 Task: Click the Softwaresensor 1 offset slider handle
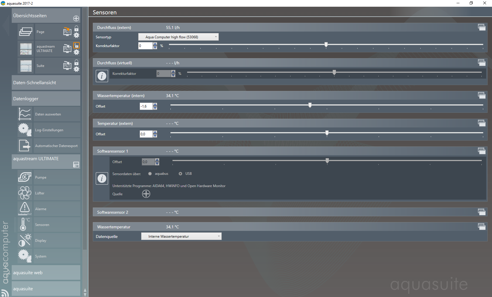pyautogui.click(x=327, y=160)
